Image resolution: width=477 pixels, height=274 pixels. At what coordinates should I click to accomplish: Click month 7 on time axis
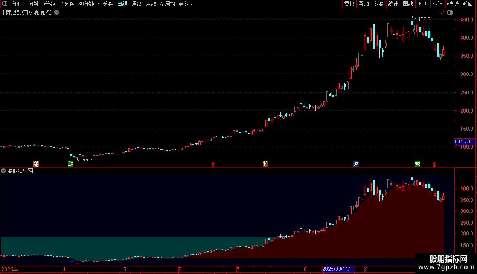(238, 269)
